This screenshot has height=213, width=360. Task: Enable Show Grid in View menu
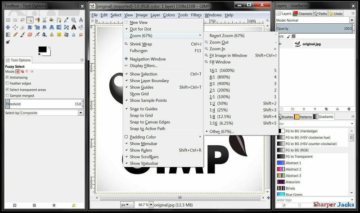tap(163, 94)
